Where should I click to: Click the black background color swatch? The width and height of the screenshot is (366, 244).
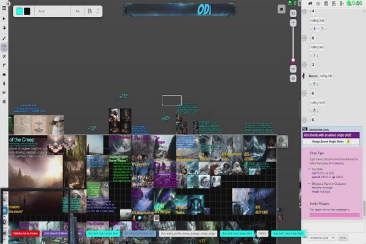pos(27,11)
